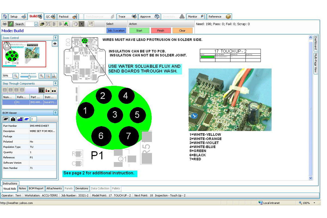Click the printer icon in toolbar

[x=5, y=24]
